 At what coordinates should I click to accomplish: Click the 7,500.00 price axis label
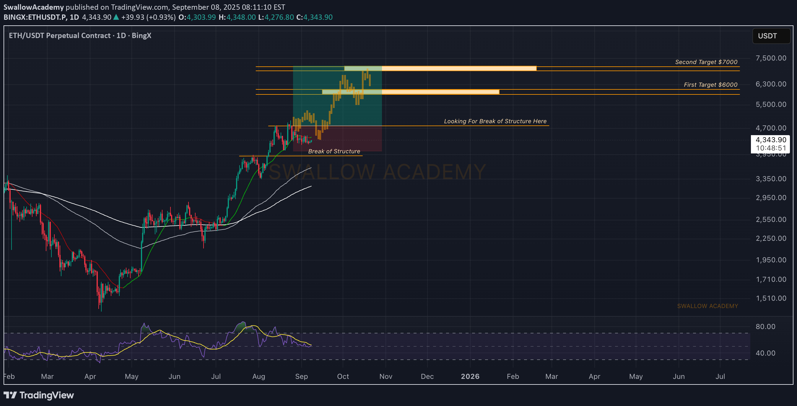click(771, 58)
